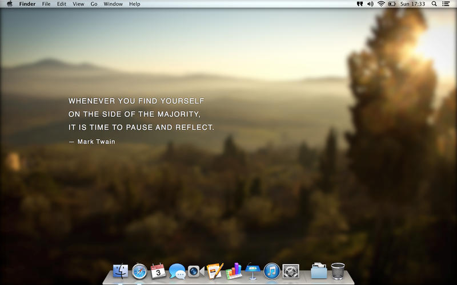This screenshot has height=285, width=457.
Task: Open the Trash in the Dock
Action: 338,271
